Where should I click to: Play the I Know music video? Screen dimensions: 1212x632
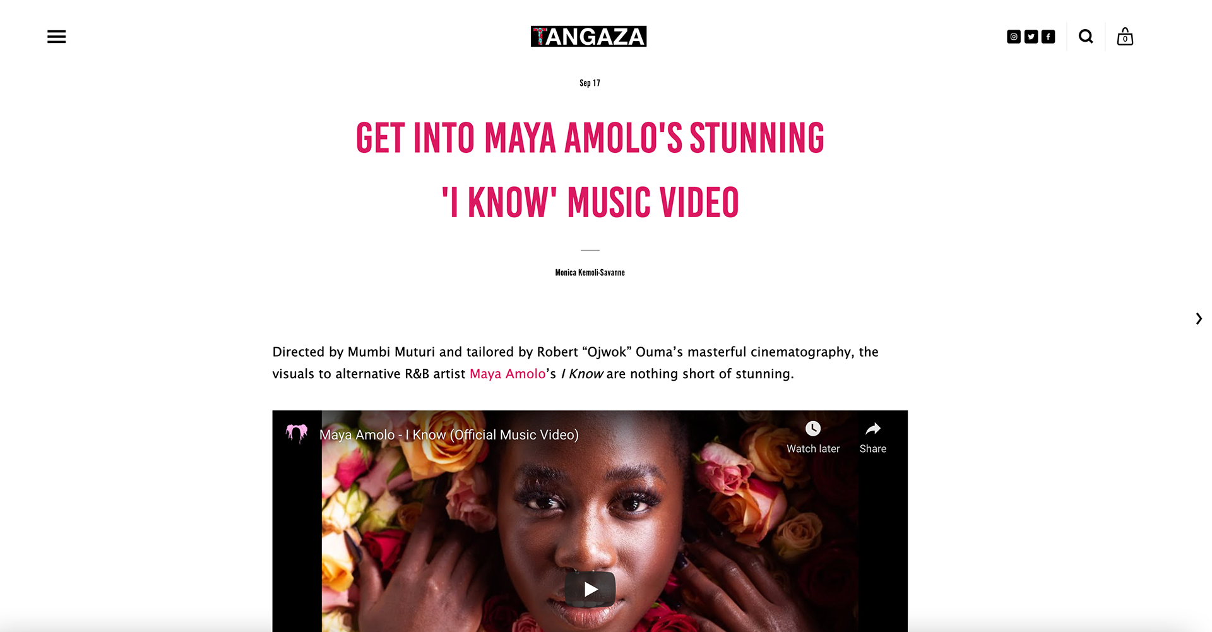tap(590, 589)
